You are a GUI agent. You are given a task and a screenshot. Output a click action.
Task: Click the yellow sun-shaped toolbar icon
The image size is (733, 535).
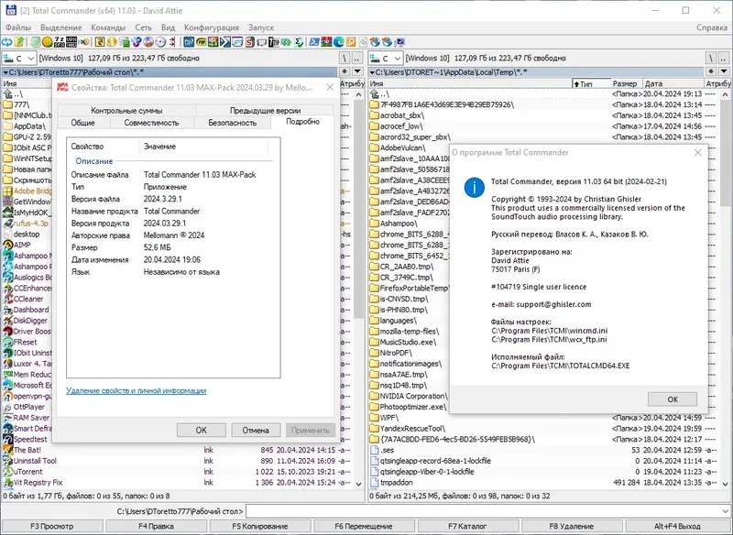click(x=48, y=42)
